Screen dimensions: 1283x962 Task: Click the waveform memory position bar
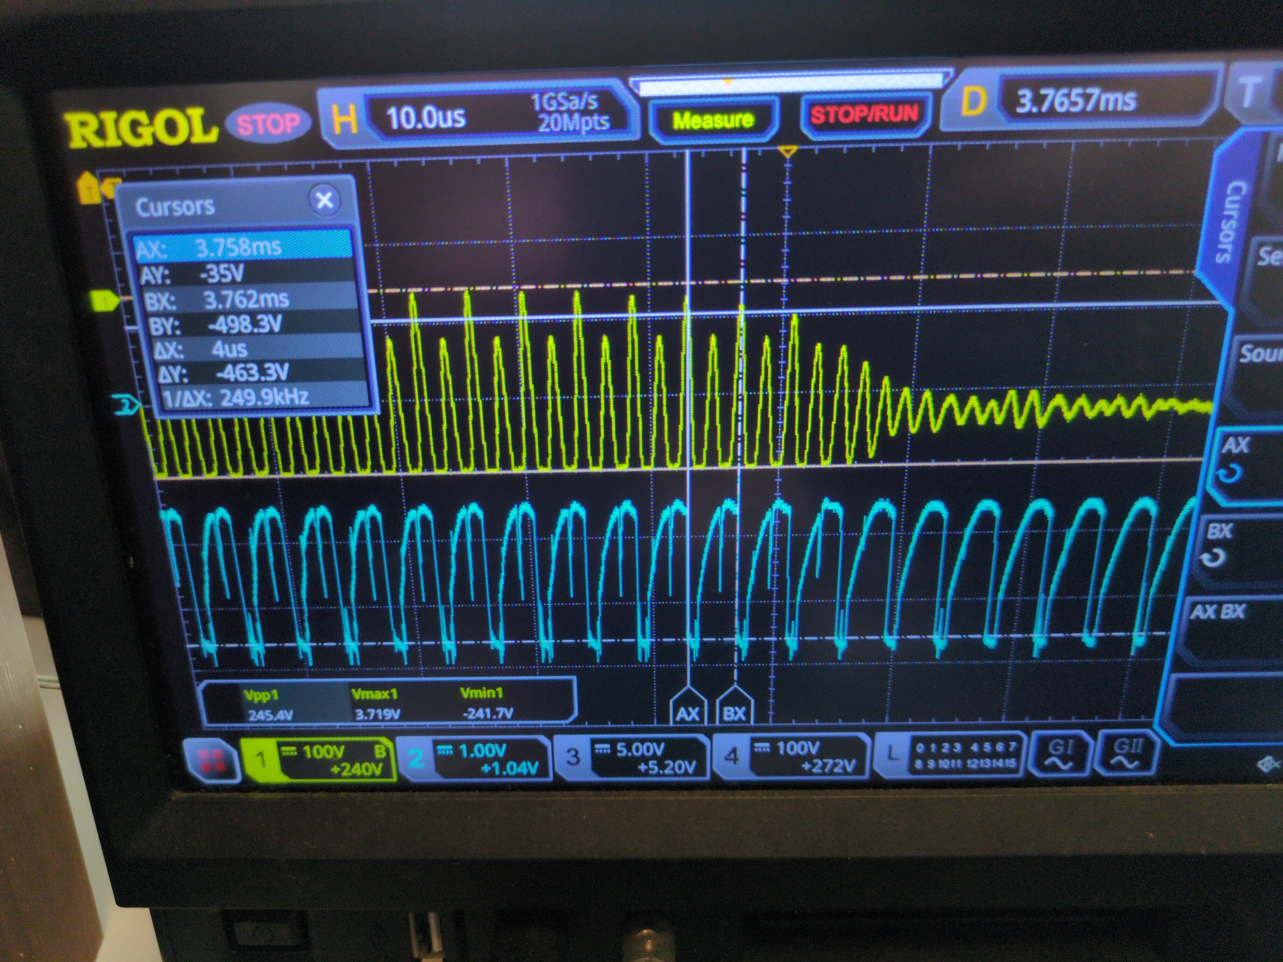tap(790, 86)
